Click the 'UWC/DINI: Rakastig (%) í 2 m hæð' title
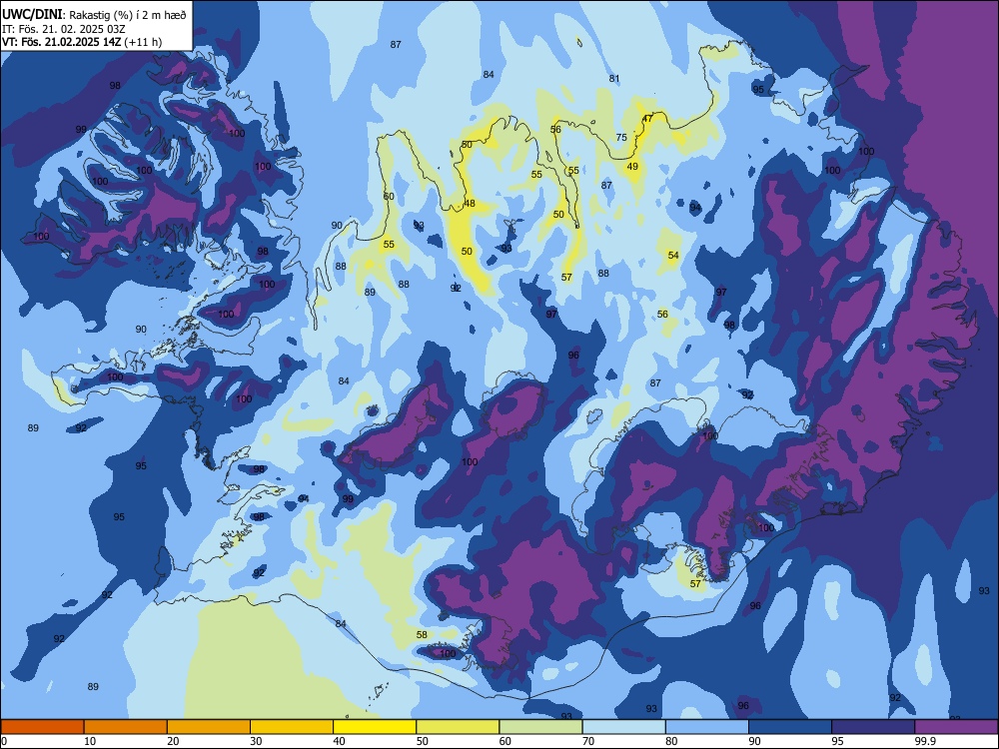The width and height of the screenshot is (999, 749). pos(94,14)
